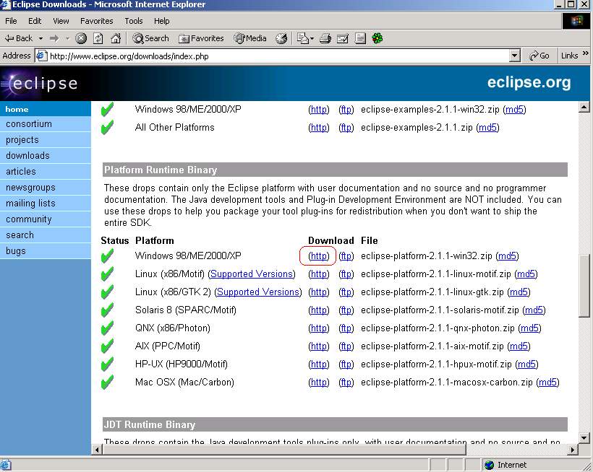Visit newsgroups in the sidebar
Screen dimensions: 593x472
click(x=46, y=188)
